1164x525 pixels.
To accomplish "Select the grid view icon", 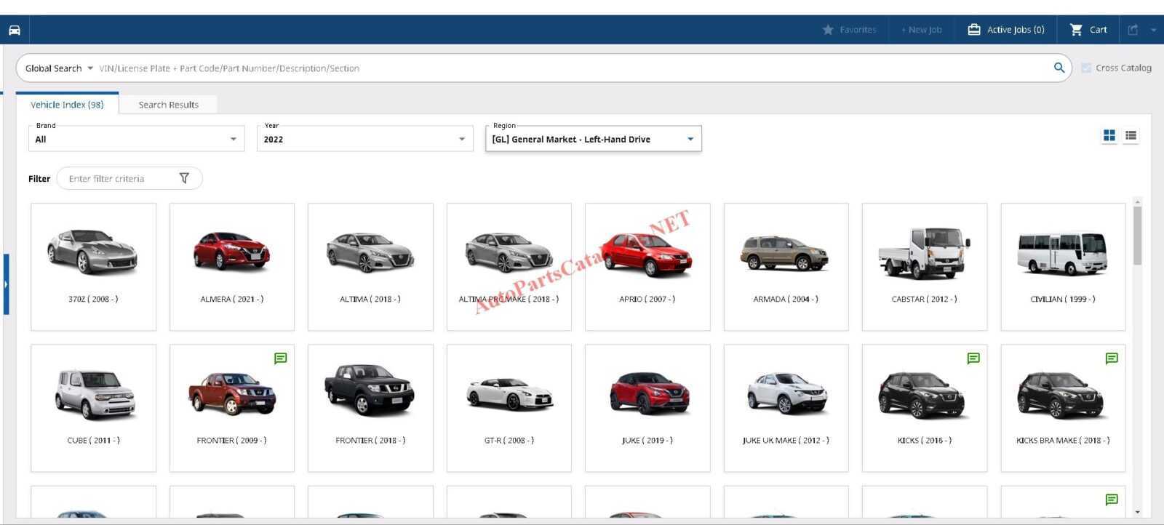I will click(1109, 135).
